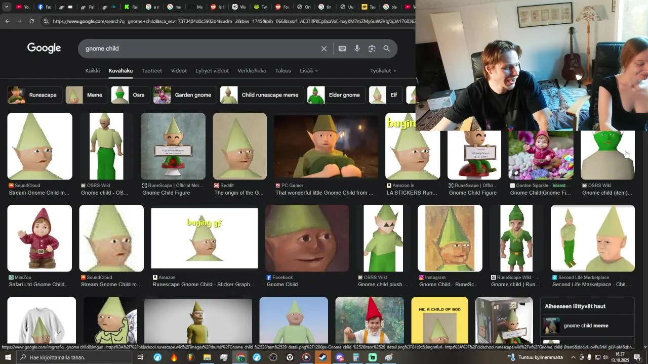
Task: Switch to Lyhyet videot tab
Action: click(212, 71)
